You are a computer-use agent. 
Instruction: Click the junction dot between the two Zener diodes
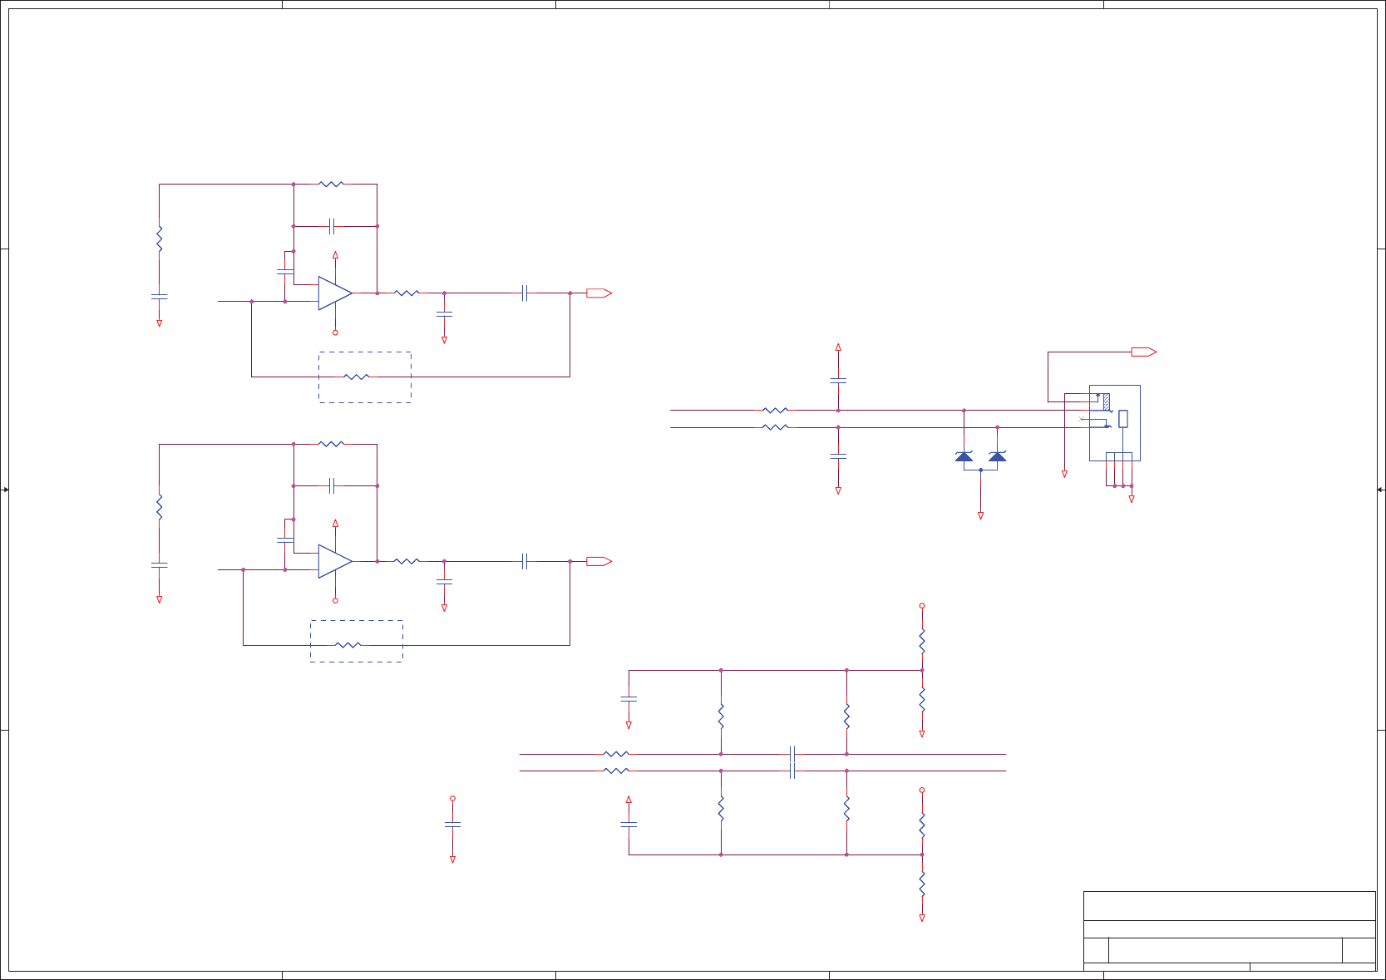click(x=981, y=470)
